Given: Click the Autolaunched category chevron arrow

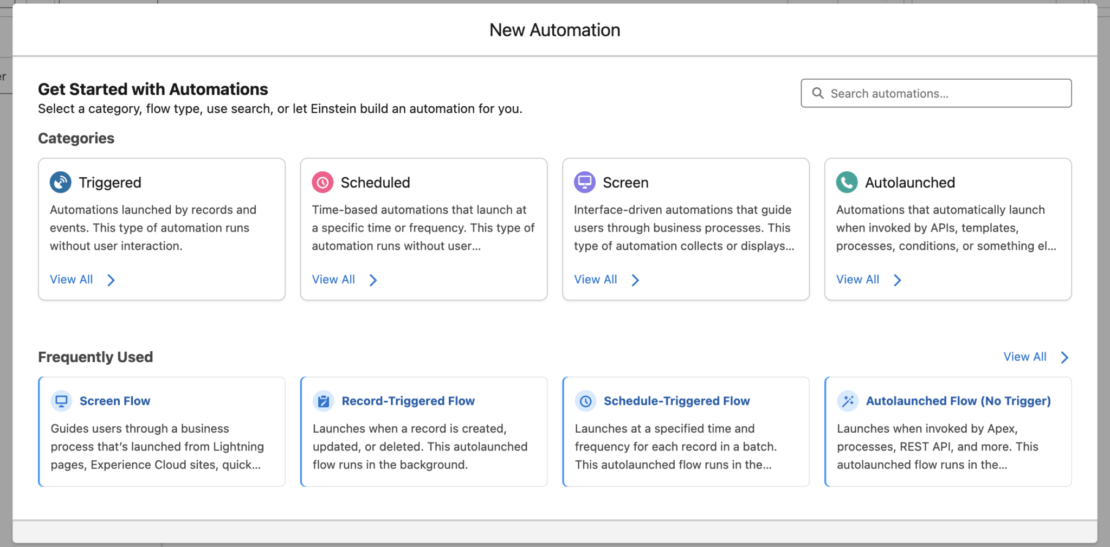Looking at the screenshot, I should click(x=898, y=280).
